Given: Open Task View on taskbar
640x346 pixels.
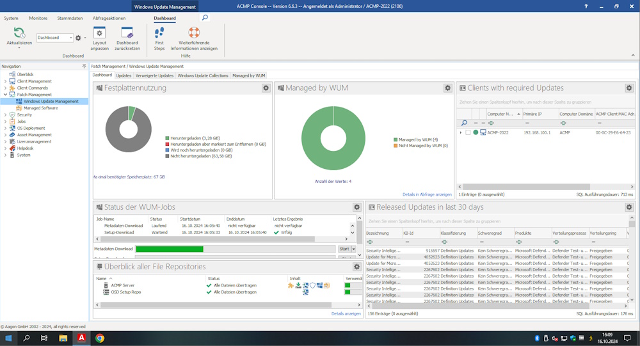Looking at the screenshot, I should point(45,338).
